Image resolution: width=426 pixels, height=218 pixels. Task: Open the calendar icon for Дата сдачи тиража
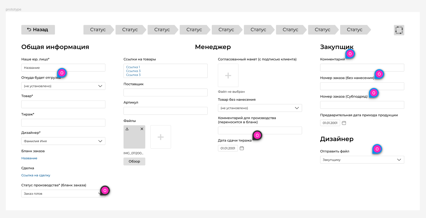242,148
